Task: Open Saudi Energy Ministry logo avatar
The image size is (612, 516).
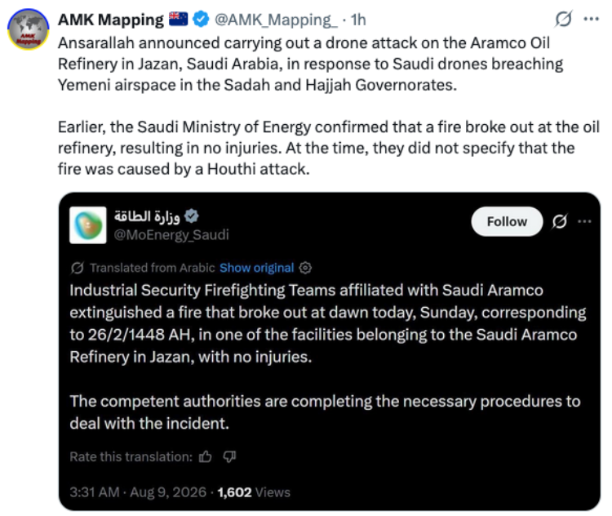Action: [x=88, y=225]
